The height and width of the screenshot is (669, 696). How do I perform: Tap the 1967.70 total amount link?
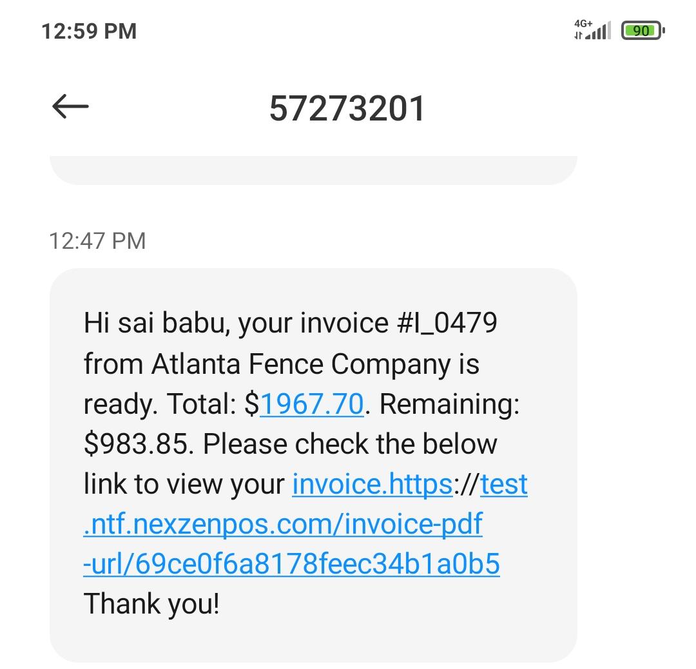pos(312,404)
